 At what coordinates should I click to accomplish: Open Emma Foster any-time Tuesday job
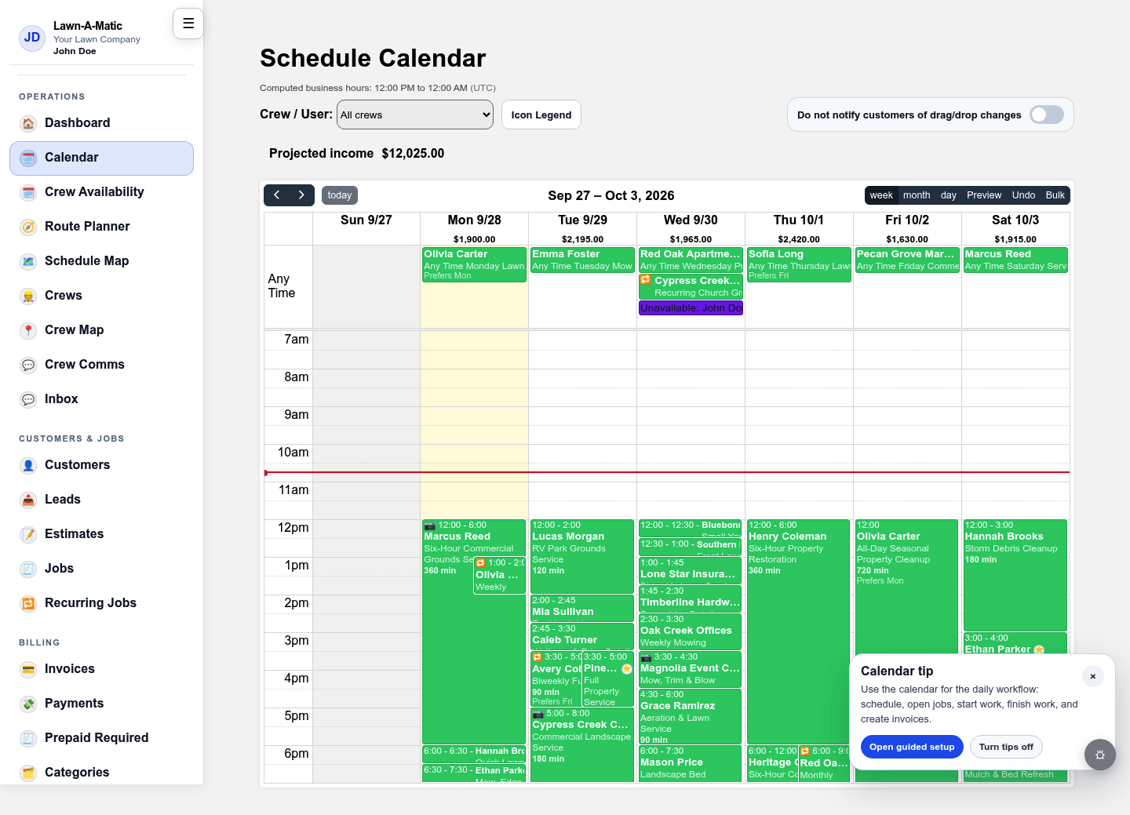click(582, 260)
